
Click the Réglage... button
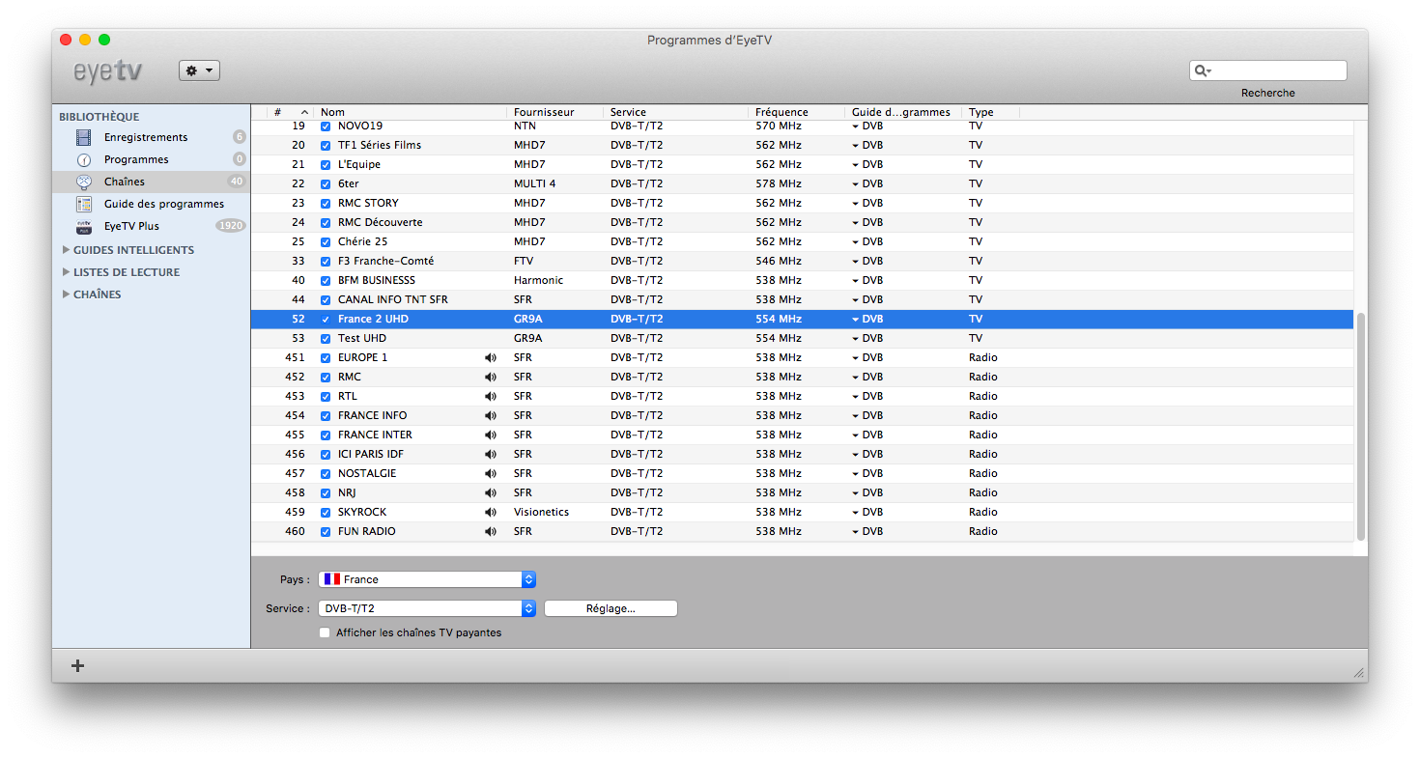click(611, 608)
